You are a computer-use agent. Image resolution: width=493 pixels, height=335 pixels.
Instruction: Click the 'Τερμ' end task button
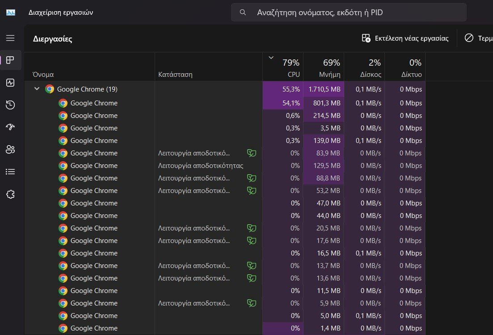(x=478, y=38)
